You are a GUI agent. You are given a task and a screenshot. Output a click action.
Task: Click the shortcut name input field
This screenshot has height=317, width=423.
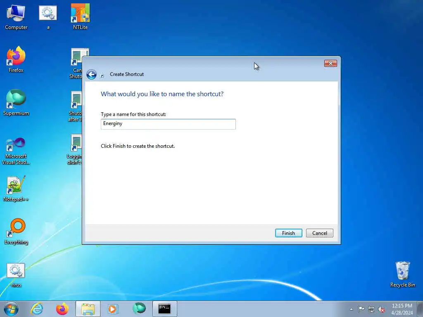pos(168,124)
